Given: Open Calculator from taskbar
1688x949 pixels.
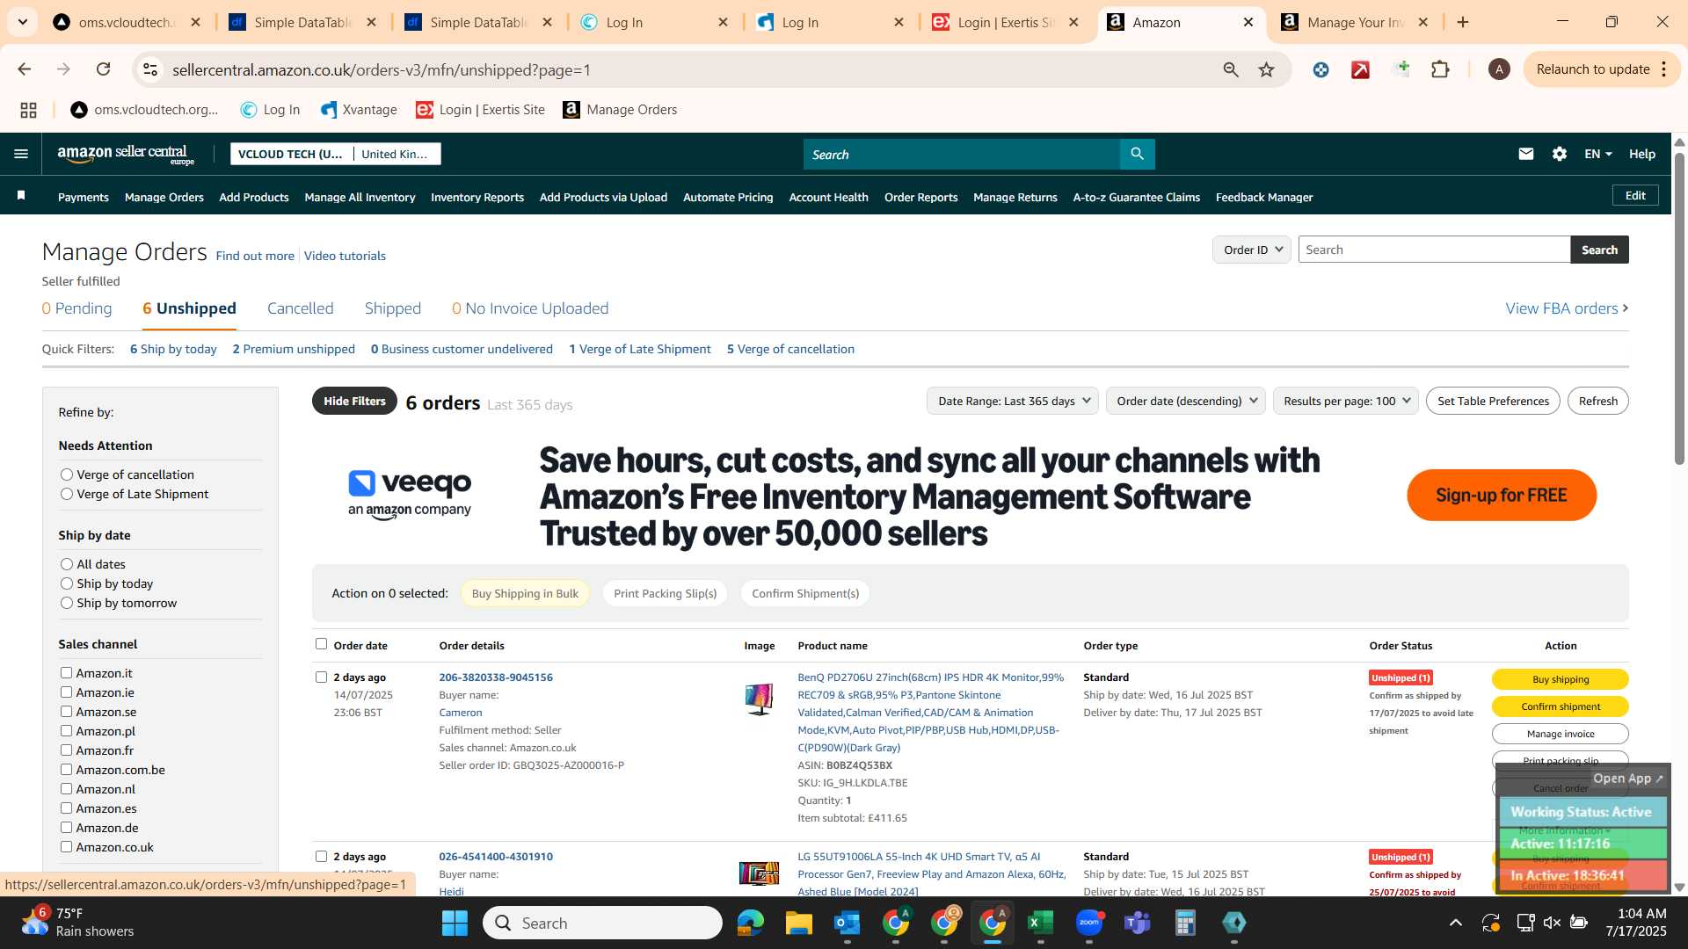Looking at the screenshot, I should (x=1185, y=923).
